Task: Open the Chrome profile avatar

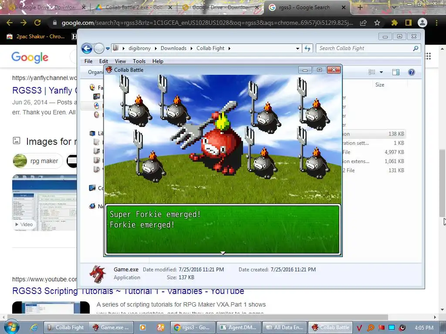Action: pyautogui.click(x=422, y=23)
